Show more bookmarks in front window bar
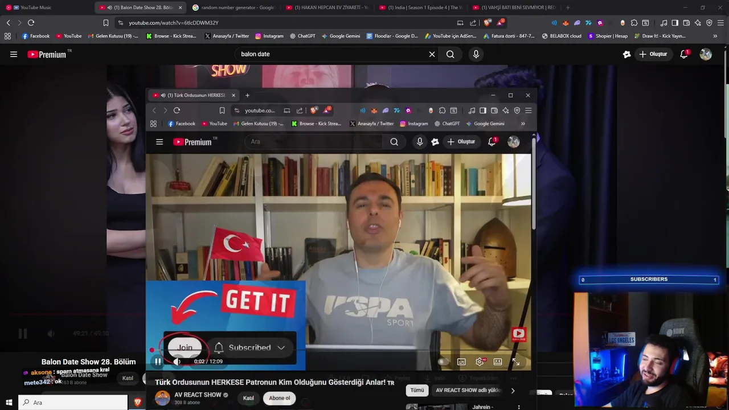The height and width of the screenshot is (410, 729). point(523,124)
